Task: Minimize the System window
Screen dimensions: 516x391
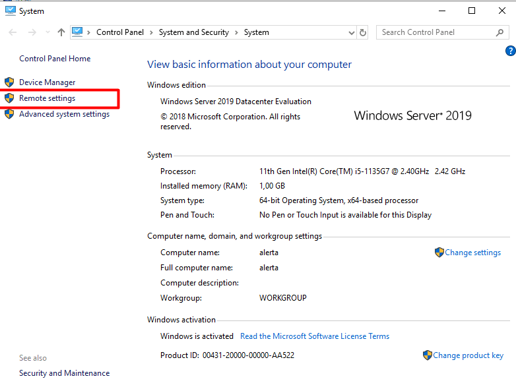Action: pyautogui.click(x=442, y=11)
